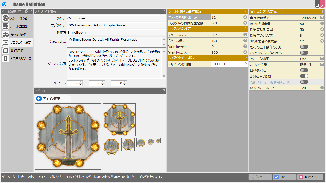Select プロジェクト設定 menu item
326x183 pixels.
[17, 43]
